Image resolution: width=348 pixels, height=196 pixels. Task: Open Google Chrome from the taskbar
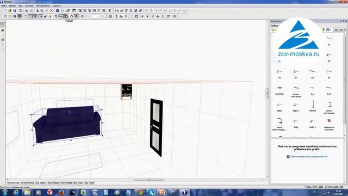click(x=140, y=192)
